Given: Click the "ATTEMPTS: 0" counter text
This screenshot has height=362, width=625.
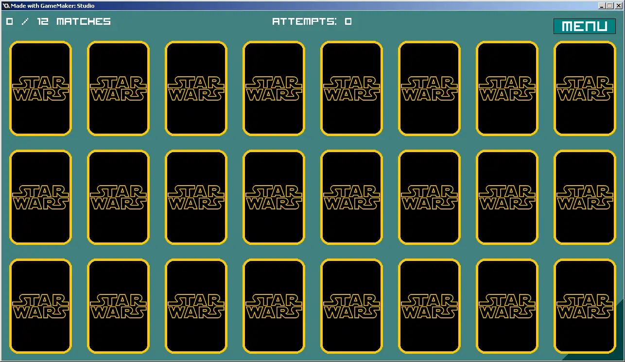Looking at the screenshot, I should click(312, 21).
